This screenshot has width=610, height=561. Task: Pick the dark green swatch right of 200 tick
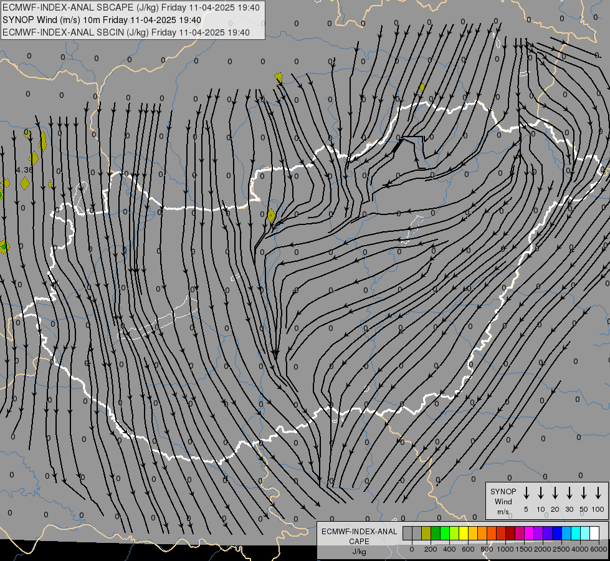click(436, 534)
